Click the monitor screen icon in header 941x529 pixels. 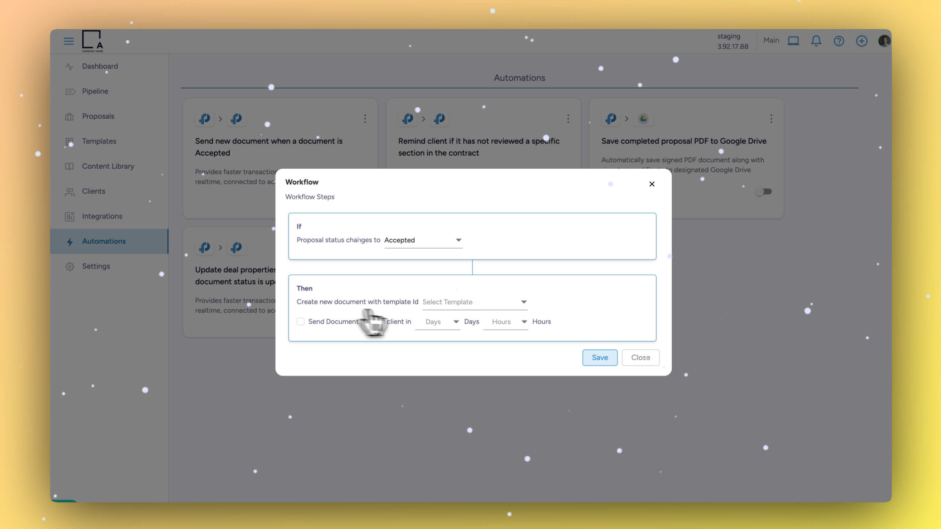click(793, 41)
